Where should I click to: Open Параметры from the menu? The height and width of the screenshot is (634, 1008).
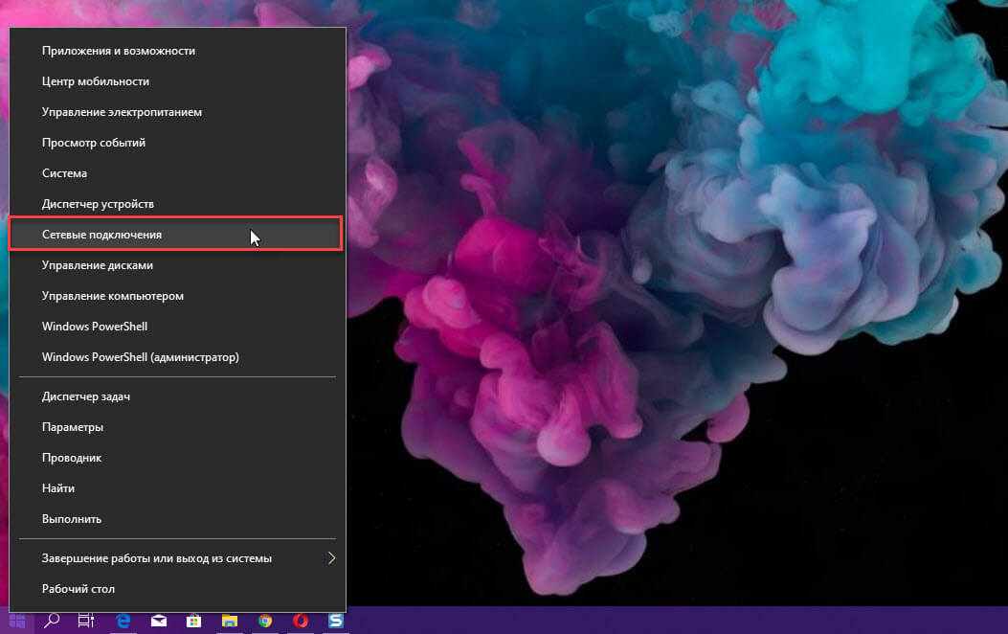(177, 427)
